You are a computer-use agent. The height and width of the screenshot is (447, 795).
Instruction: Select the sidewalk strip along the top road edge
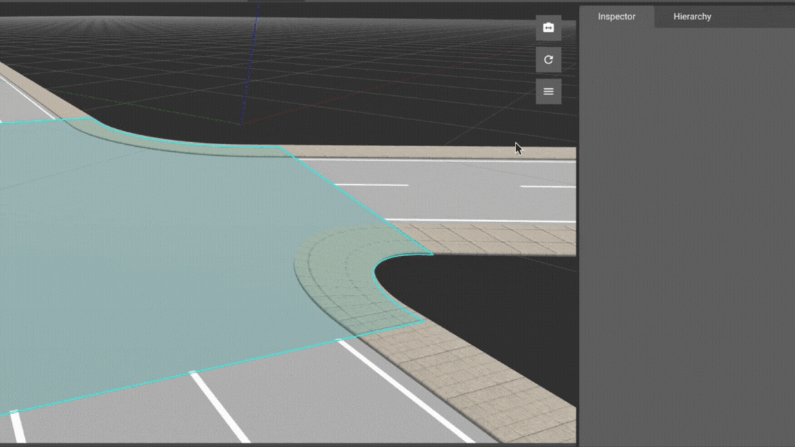tap(428, 152)
